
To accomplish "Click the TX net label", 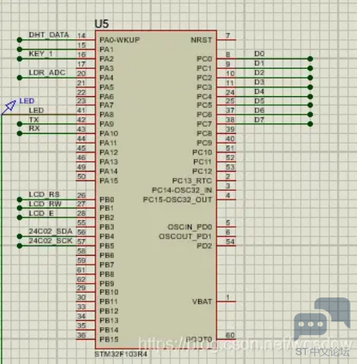I will tap(34, 119).
